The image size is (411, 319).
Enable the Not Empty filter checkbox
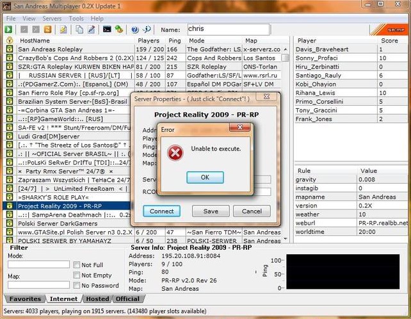click(77, 275)
